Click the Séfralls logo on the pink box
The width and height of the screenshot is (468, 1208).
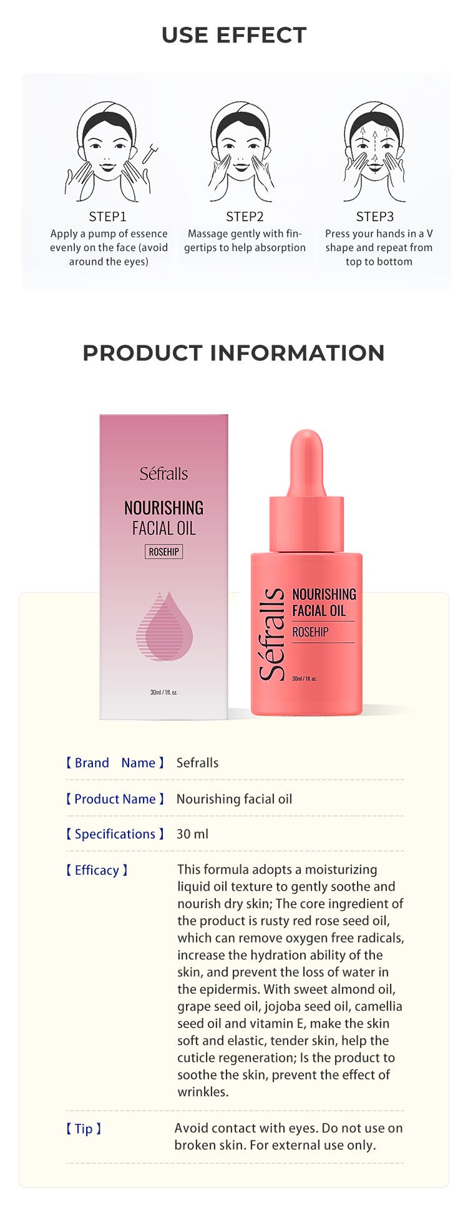point(163,473)
